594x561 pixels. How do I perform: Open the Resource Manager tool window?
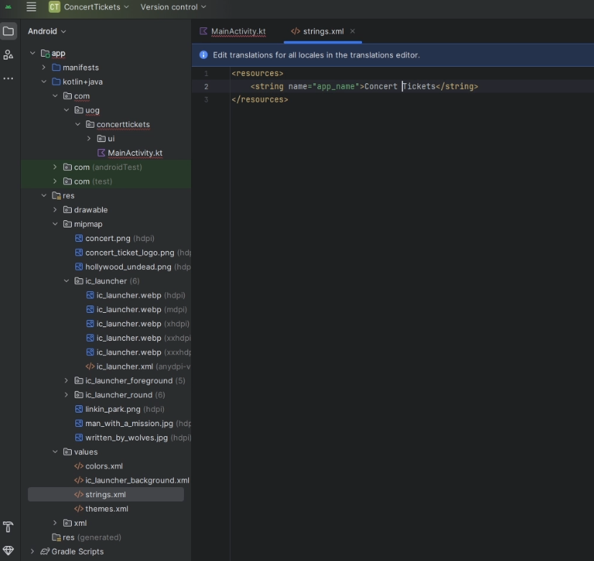(9, 55)
